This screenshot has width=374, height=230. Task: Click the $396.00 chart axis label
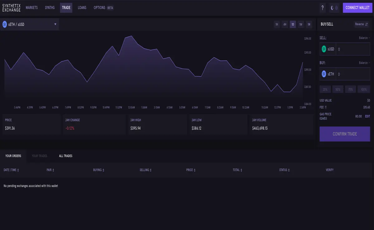(x=308, y=39)
